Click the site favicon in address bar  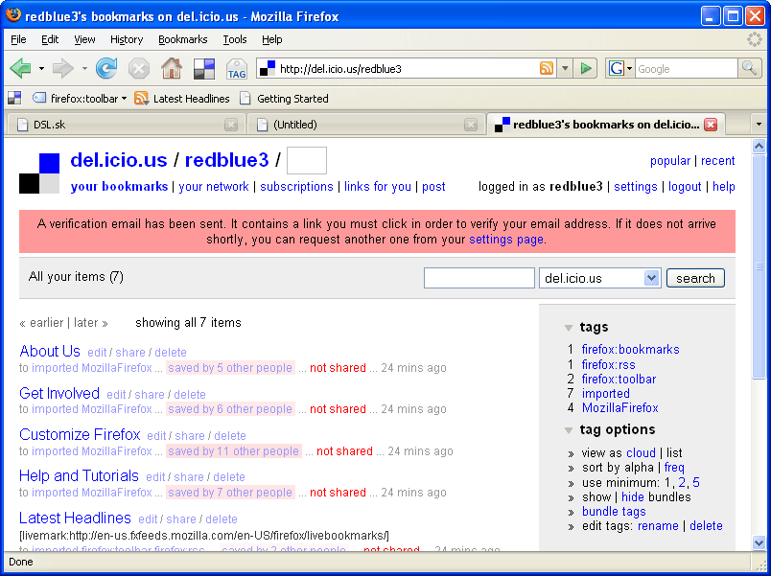pos(268,68)
